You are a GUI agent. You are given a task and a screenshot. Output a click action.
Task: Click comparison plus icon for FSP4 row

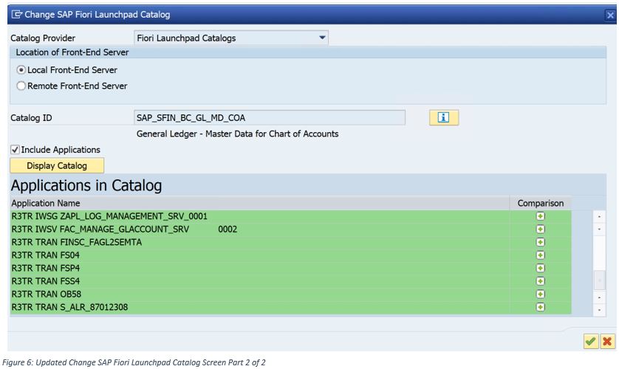541,268
